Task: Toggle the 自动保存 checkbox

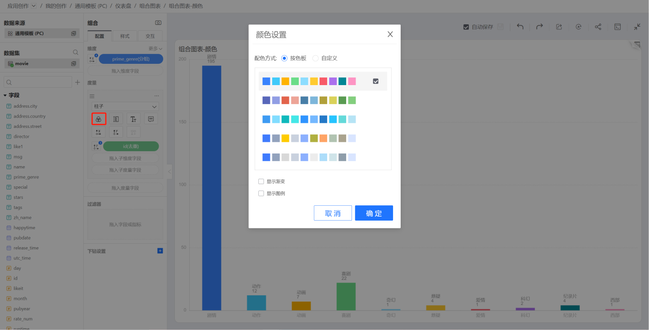Action: 466,27
